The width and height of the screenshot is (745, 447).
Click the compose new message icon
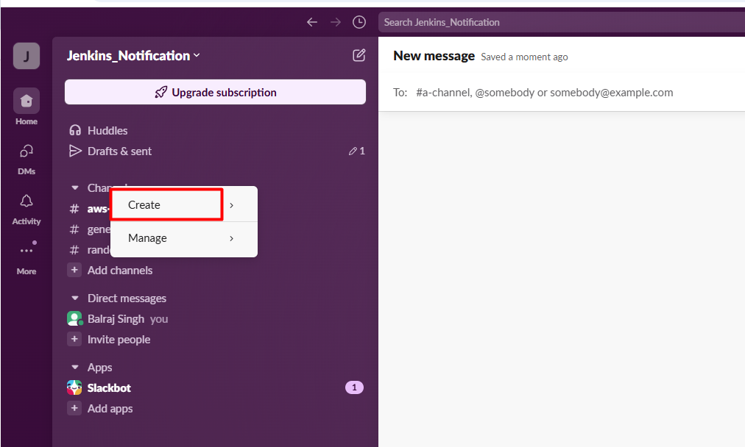[x=359, y=56]
